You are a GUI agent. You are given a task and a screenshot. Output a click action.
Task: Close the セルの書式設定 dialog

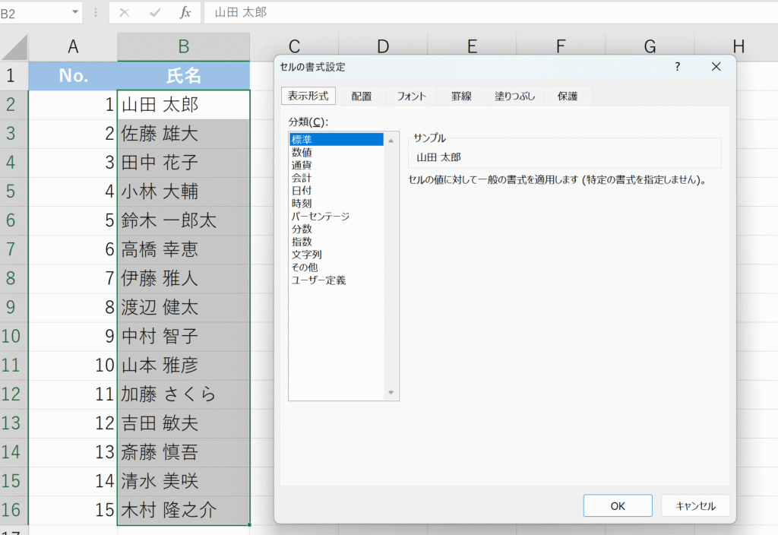[716, 67]
